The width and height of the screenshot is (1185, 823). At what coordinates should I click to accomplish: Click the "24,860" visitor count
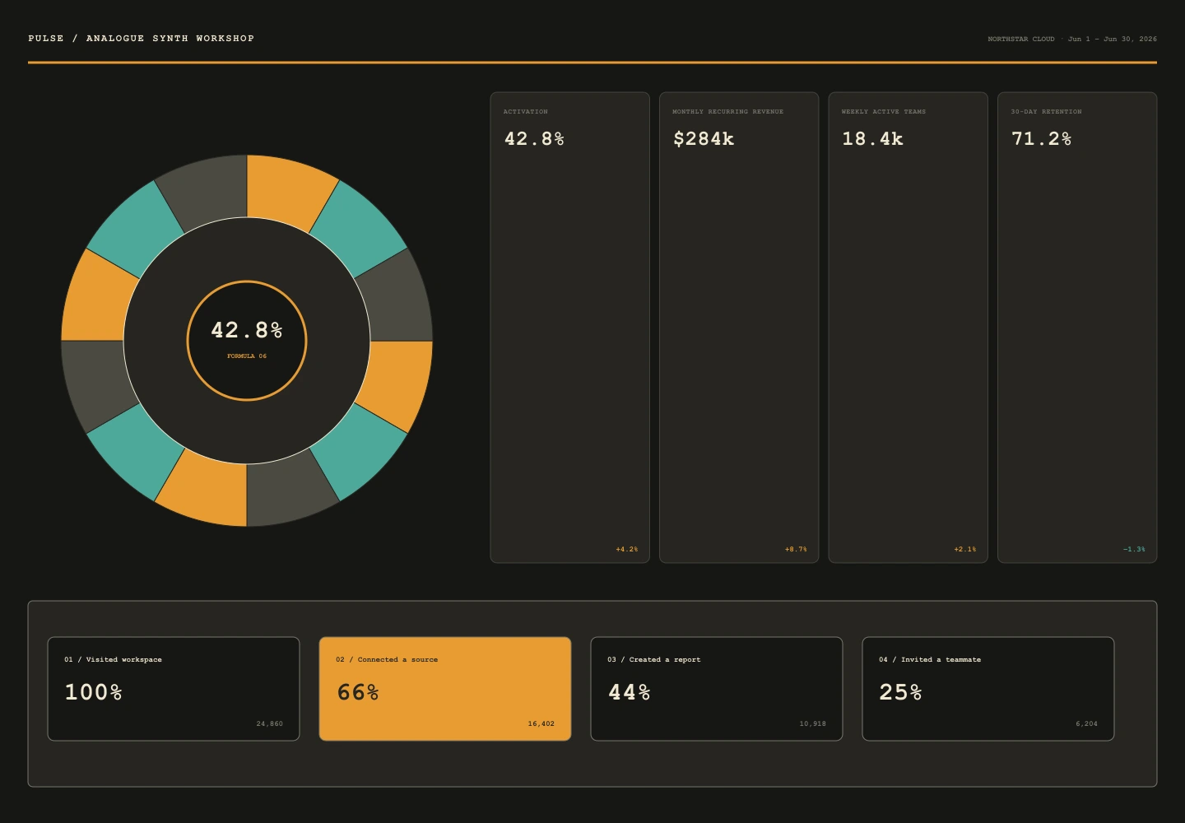pyautogui.click(x=269, y=724)
